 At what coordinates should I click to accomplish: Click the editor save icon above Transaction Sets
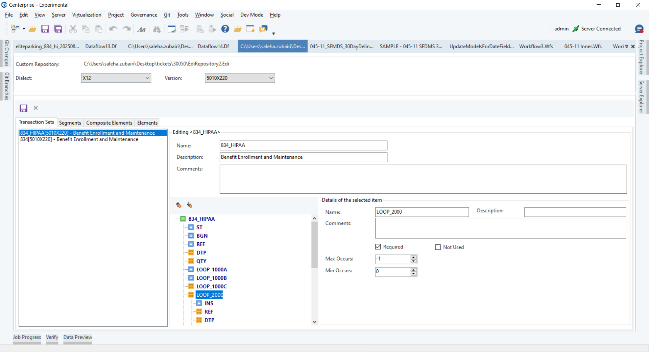pyautogui.click(x=23, y=108)
